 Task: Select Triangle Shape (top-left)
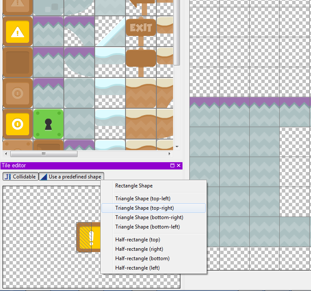tap(154, 199)
